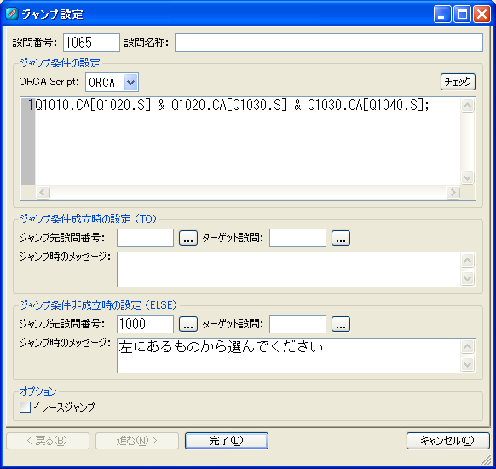Click the 完了(D) button
The height and width of the screenshot is (469, 496).
pyautogui.click(x=227, y=441)
